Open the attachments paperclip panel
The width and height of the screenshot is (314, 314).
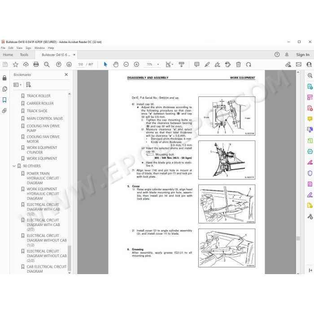(4, 110)
